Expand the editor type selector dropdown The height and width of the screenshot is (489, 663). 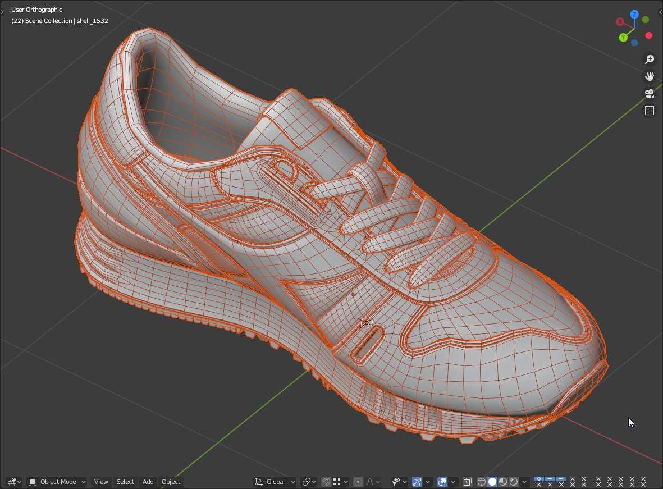14,482
